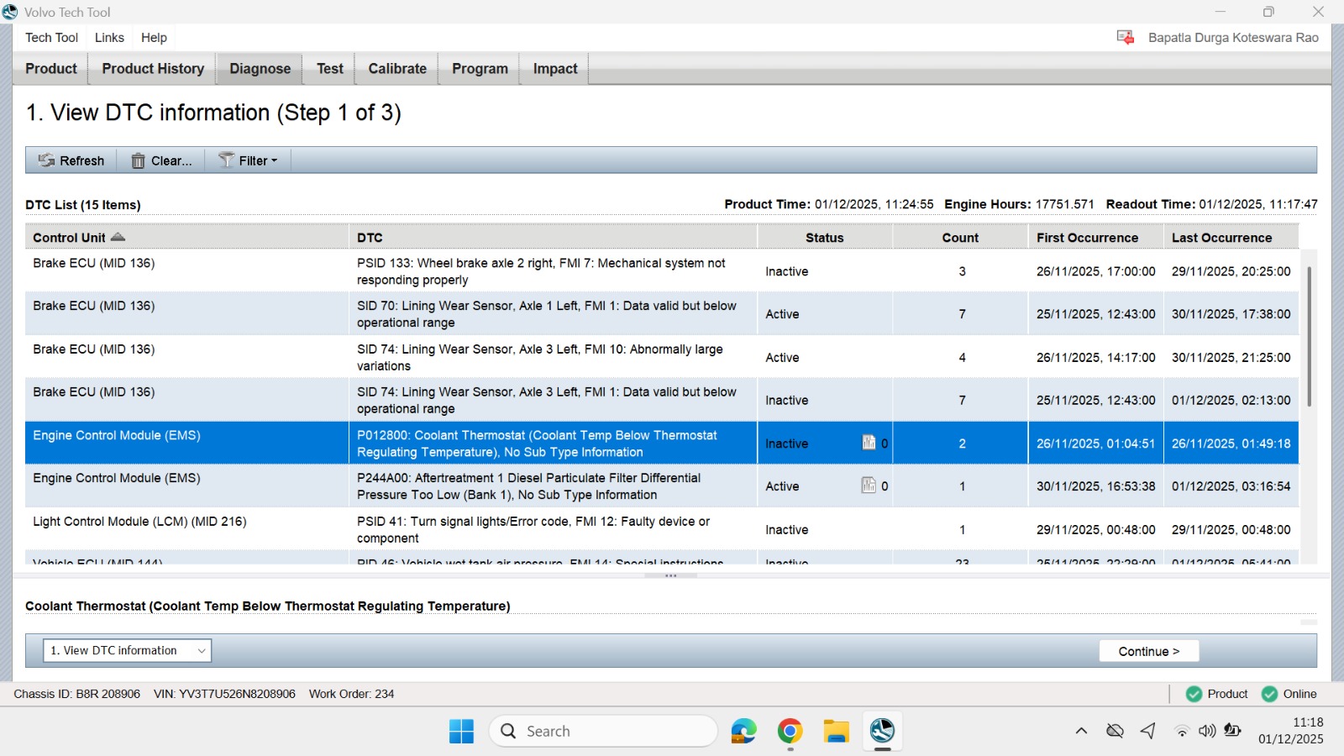1344x756 pixels.
Task: Open File Explorer from taskbar
Action: pos(836,732)
